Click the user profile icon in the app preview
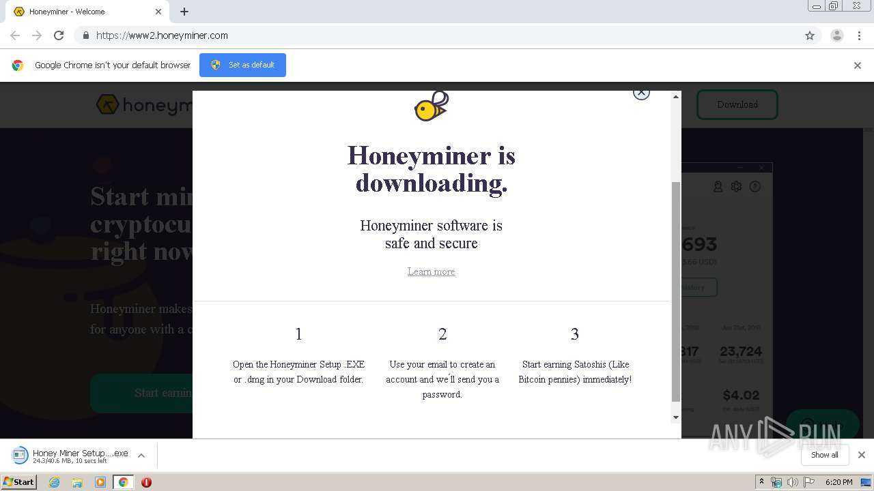The image size is (874, 491). [x=718, y=186]
